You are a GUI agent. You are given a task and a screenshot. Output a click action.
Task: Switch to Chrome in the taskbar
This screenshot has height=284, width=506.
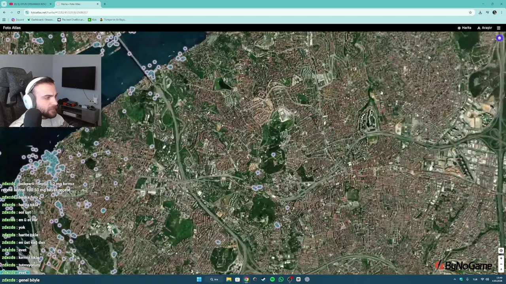point(246,279)
